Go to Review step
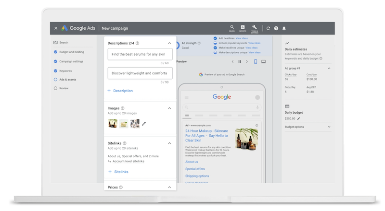The width and height of the screenshot is (385, 211). pos(61,88)
